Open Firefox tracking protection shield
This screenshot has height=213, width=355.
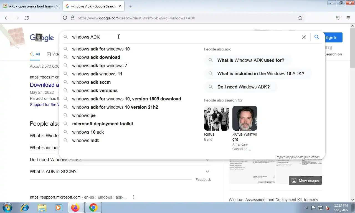65,18
